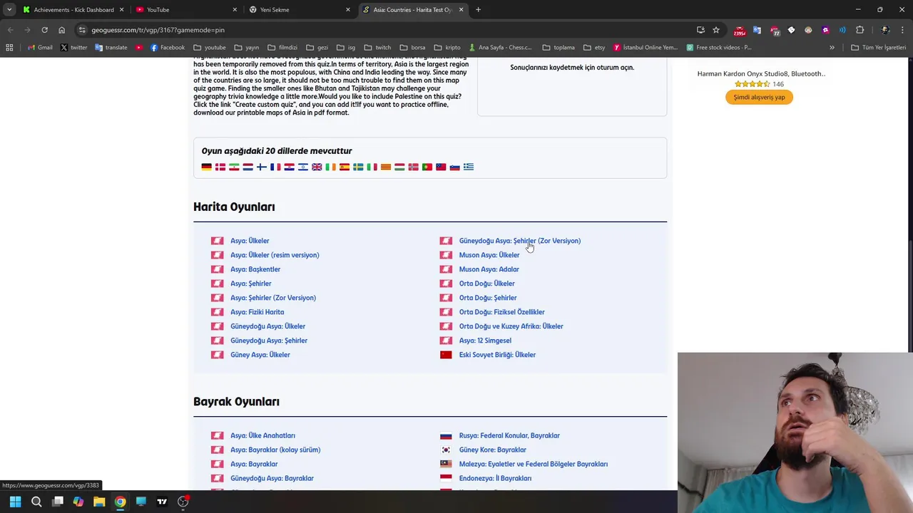The image size is (913, 513).
Task: Expand hidden bookmarks chevron
Action: click(832, 48)
